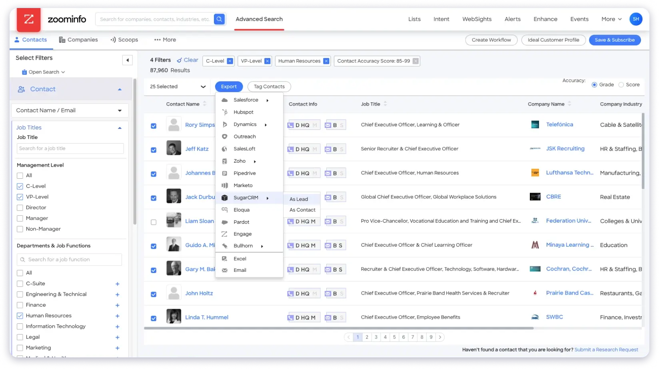Viewport: 659px width, 369px height.
Task: Click the job function search field
Action: [x=69, y=260]
